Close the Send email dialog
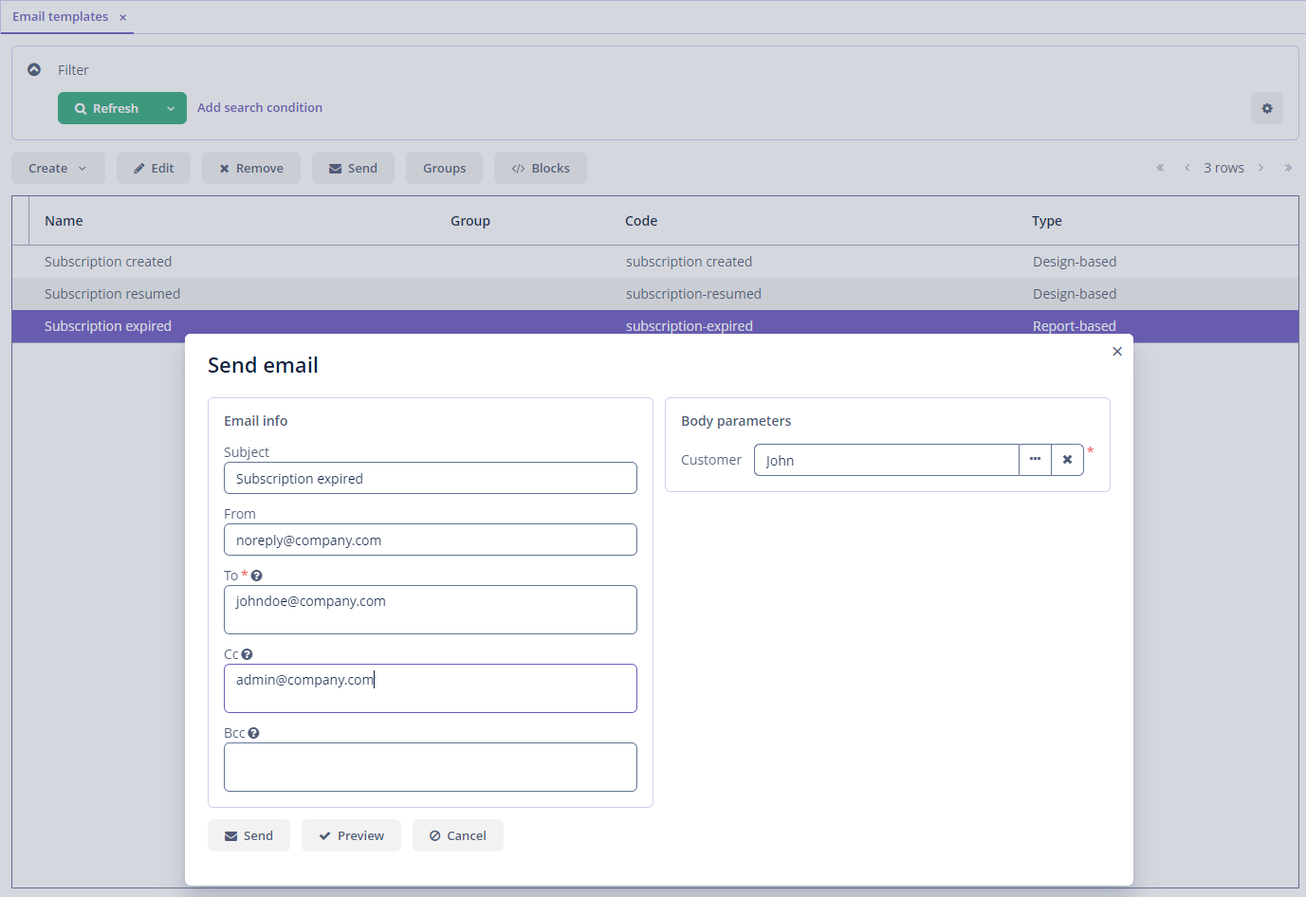 pyautogui.click(x=1117, y=352)
